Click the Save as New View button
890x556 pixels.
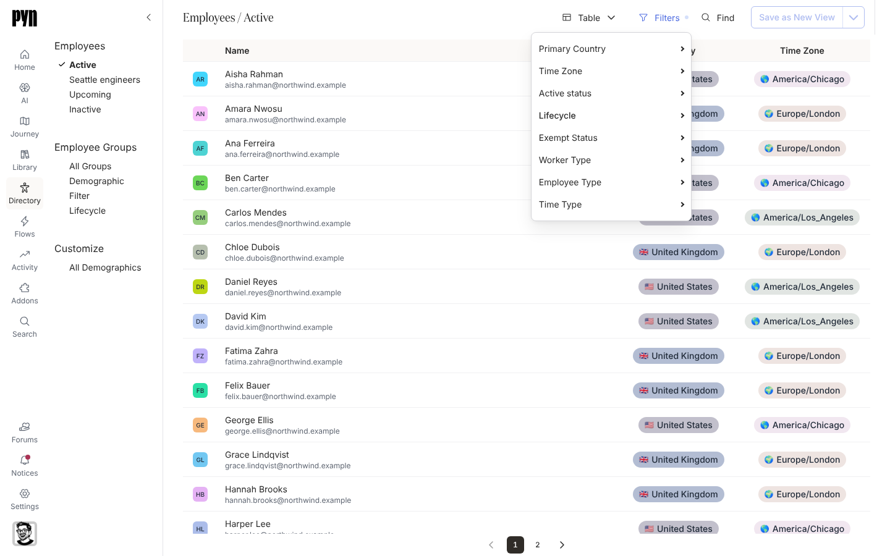pos(797,17)
